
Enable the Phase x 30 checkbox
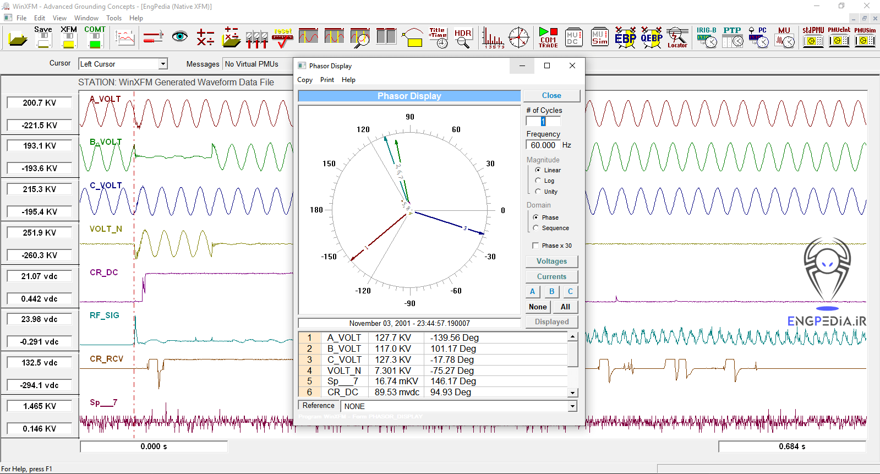[552, 246]
